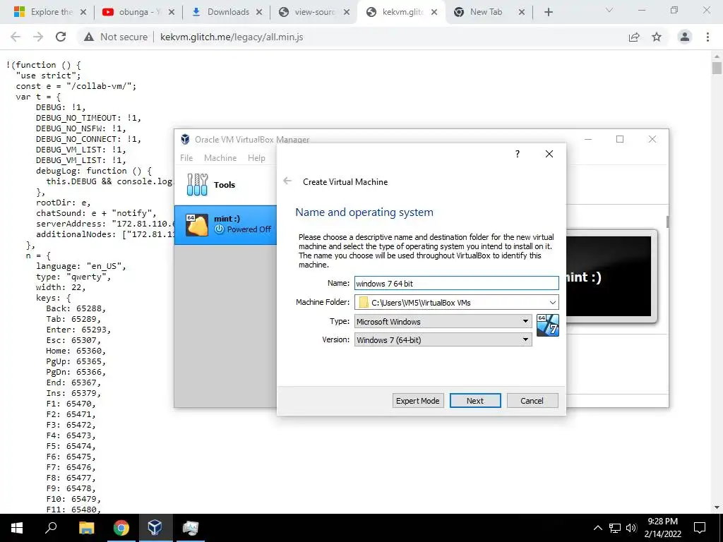Open the Chrome profile icon
This screenshot has width=723, height=542.
pyautogui.click(x=685, y=37)
